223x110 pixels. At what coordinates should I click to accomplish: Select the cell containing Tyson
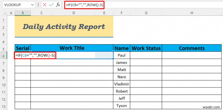click(x=122, y=106)
